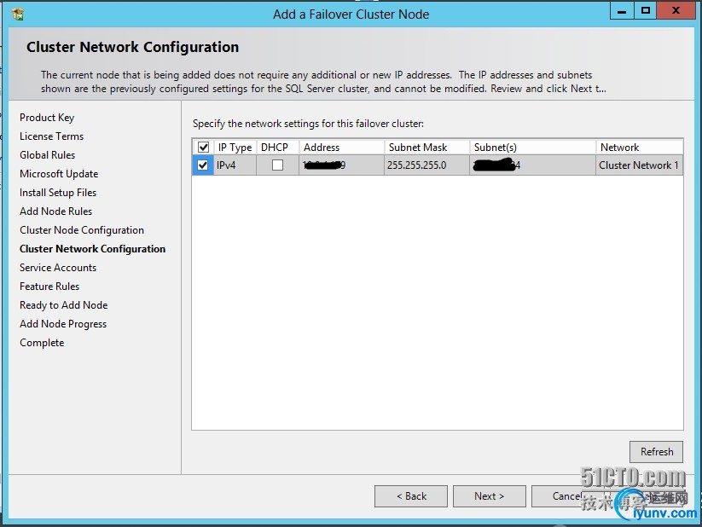Screen dimensions: 702x527
Task: Close the Add a Failover Cluster Node window
Action: [x=676, y=11]
